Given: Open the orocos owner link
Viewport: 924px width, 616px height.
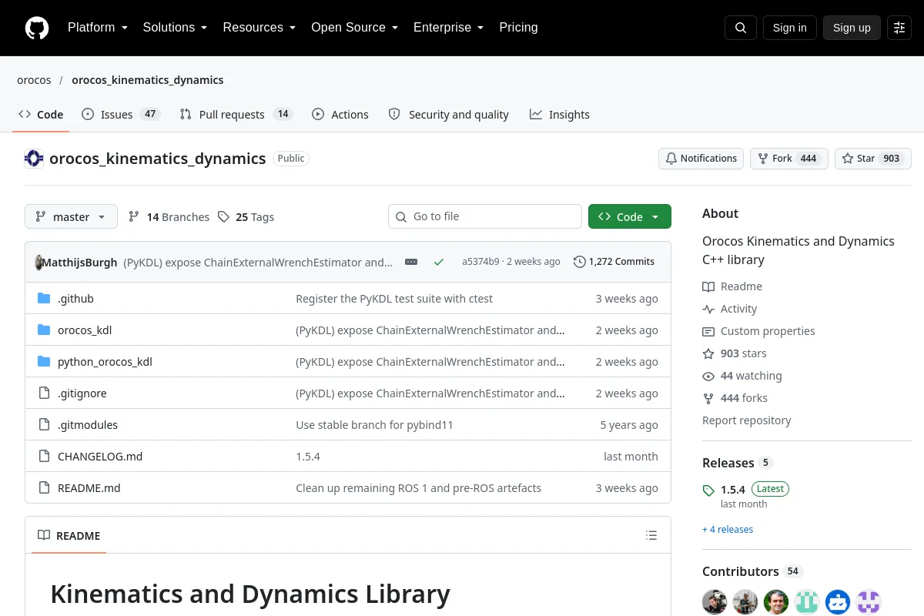Looking at the screenshot, I should [34, 80].
